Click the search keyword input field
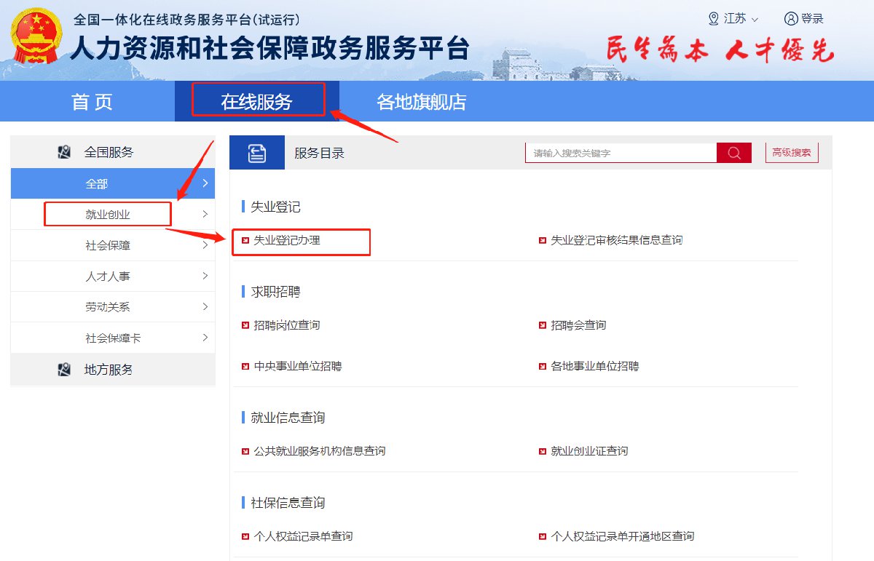 pos(621,153)
